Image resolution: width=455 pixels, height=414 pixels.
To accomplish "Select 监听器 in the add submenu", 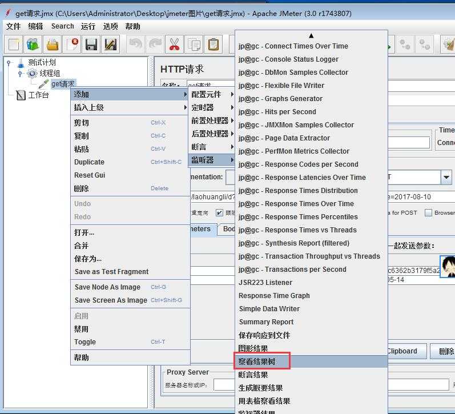I will pos(212,160).
